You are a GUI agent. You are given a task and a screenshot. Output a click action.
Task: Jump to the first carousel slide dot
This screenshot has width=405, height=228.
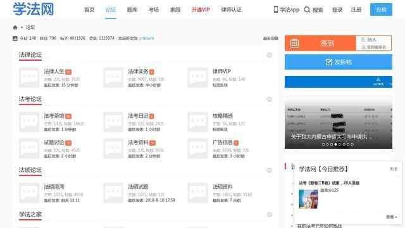coord(323,144)
